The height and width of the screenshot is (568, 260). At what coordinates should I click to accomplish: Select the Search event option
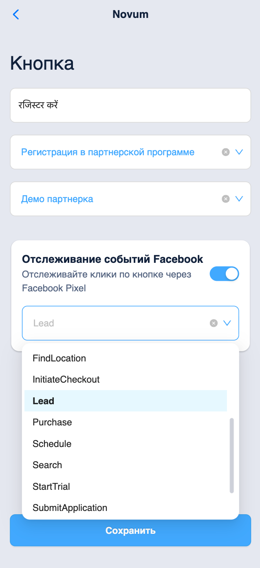[47, 465]
